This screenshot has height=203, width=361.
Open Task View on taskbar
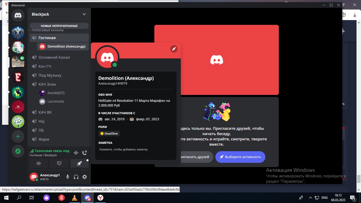click(x=31, y=197)
